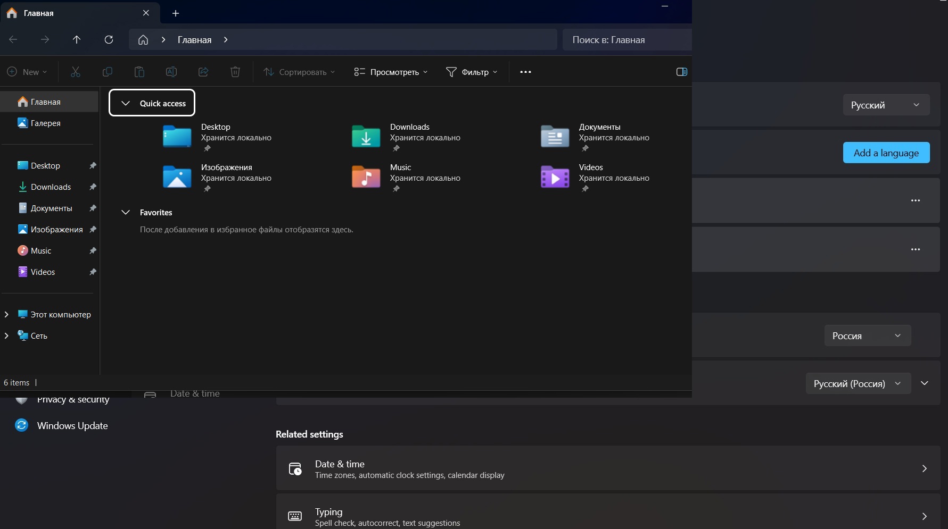
Task: Refresh the current folder view
Action: click(109, 39)
